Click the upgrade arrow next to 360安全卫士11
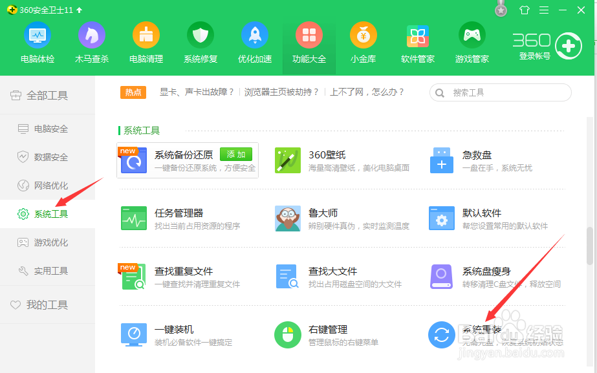This screenshot has height=373, width=597. tap(79, 10)
